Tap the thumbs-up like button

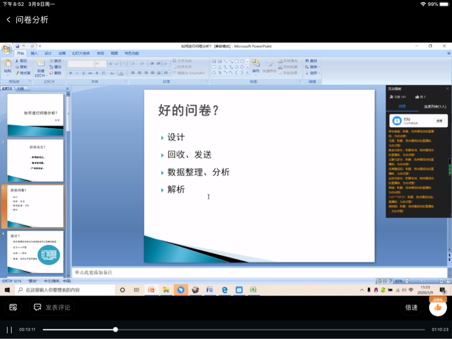pos(438,307)
